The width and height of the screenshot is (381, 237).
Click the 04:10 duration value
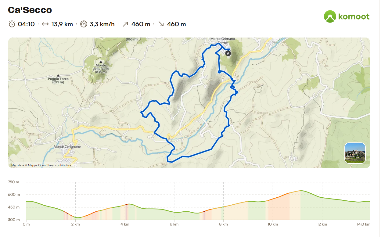[26, 24]
